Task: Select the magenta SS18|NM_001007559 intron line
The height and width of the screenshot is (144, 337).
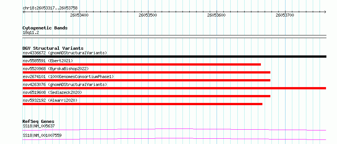Action: click(x=174, y=139)
